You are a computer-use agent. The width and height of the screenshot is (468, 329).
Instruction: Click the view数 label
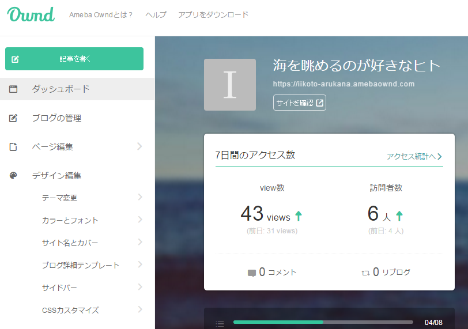coord(272,188)
